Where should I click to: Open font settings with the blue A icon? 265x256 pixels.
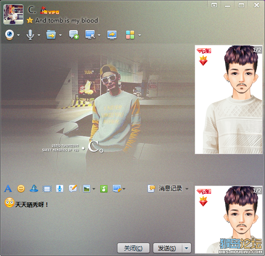coord(8,189)
